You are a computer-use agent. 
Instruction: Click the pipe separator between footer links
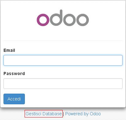click(63, 114)
